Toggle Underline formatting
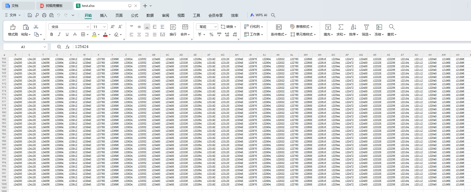 tap(67, 34)
